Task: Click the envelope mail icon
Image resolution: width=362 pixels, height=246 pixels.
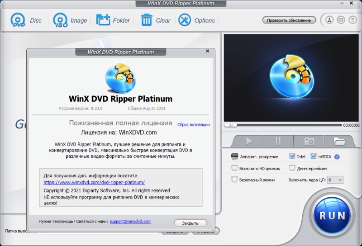Action: 340,20
